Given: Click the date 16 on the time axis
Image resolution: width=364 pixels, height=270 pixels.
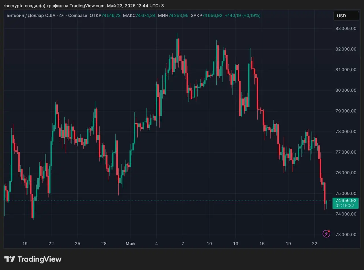Looking at the screenshot, I should 262,244.
